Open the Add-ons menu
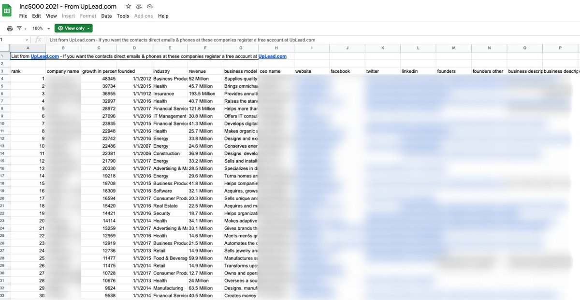 tap(144, 16)
